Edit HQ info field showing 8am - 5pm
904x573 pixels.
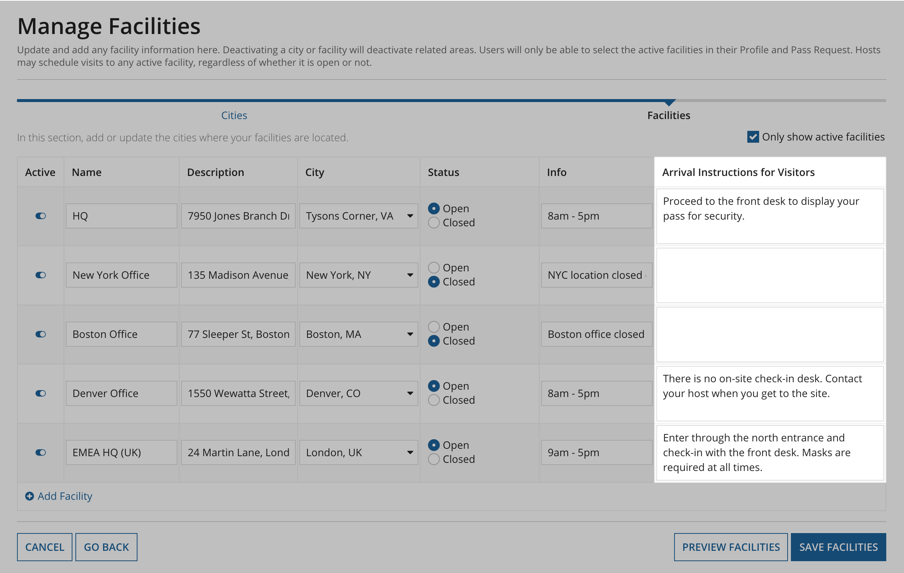(x=597, y=216)
